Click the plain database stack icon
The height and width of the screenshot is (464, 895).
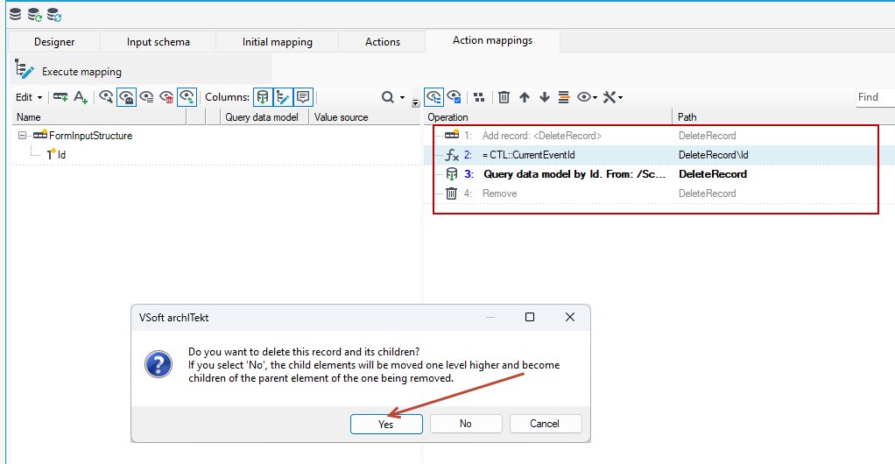[x=16, y=14]
